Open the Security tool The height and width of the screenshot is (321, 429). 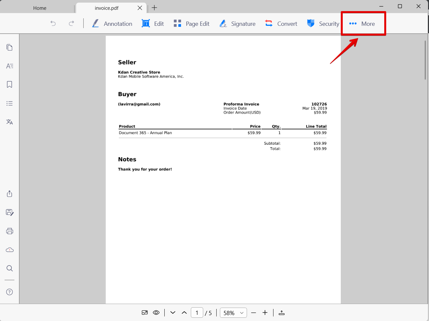click(x=323, y=24)
